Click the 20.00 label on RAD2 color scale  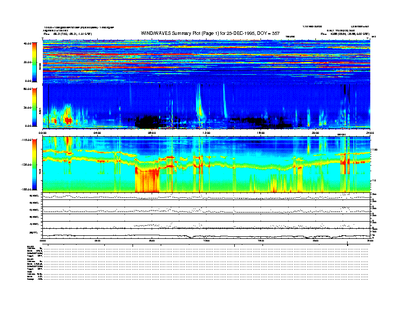pos(27,62)
